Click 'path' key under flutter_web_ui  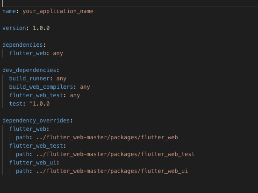tap(22, 171)
